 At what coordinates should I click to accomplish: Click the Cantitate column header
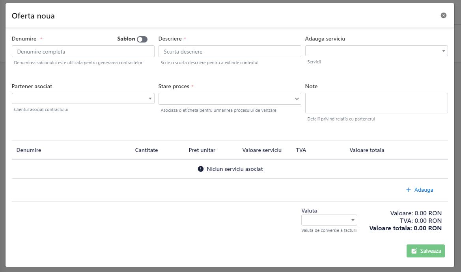[146, 150]
